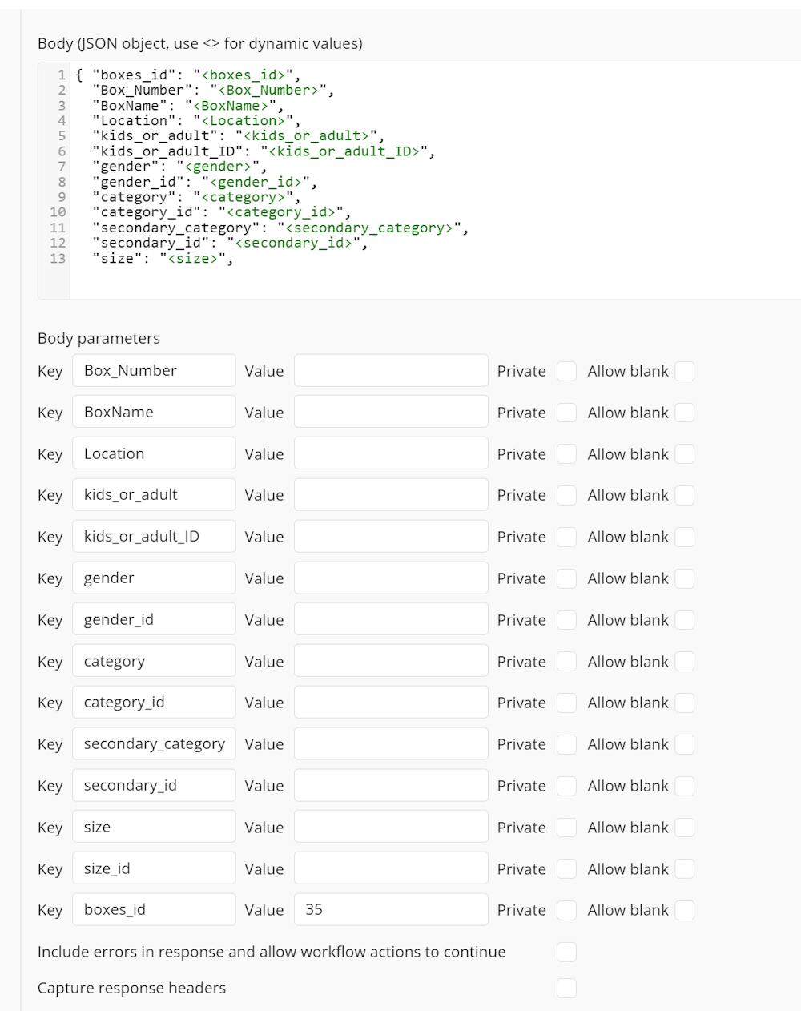Check Allow blank for the BoxName parameter
The image size is (801, 1011).
(685, 412)
